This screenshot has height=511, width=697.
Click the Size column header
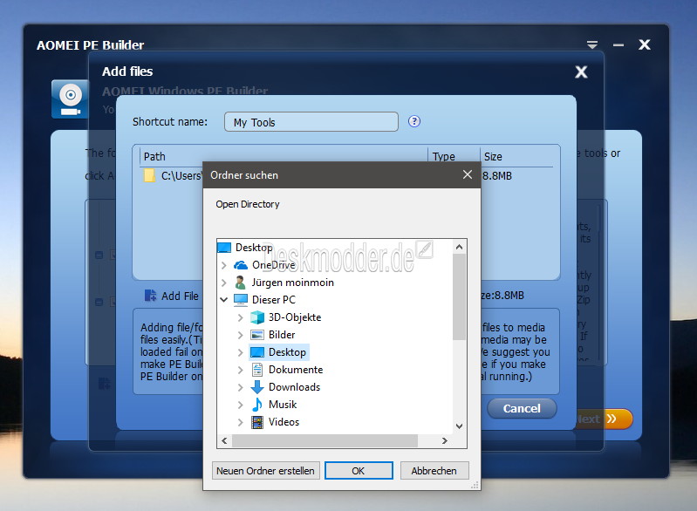[516, 156]
